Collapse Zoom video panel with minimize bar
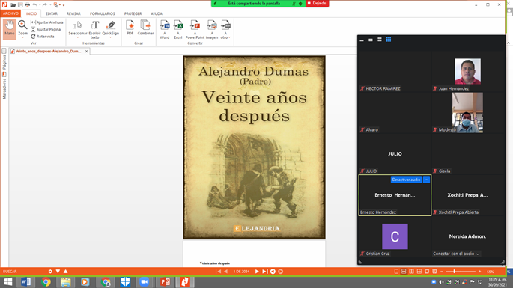Screen dimensions: 513x288 pos(362,40)
